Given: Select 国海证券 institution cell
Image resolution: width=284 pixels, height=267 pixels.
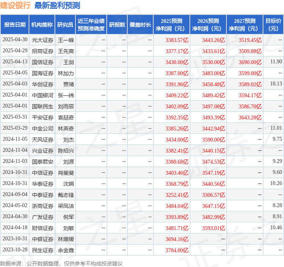Looking at the screenshot, I should [x=43, y=73].
